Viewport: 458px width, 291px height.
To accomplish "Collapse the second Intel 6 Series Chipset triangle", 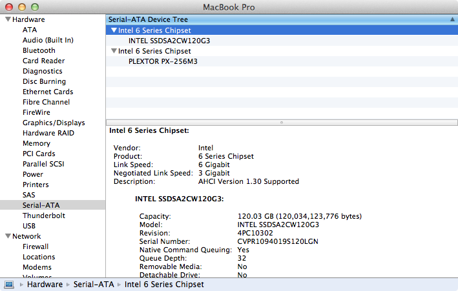I will coord(114,51).
